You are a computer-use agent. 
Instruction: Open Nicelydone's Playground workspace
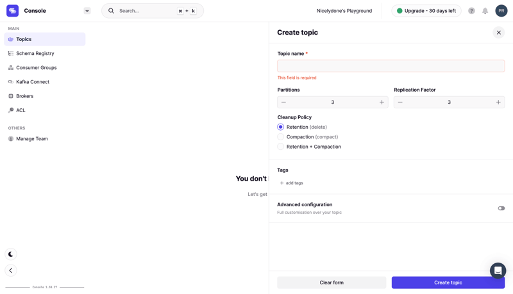[x=344, y=11]
